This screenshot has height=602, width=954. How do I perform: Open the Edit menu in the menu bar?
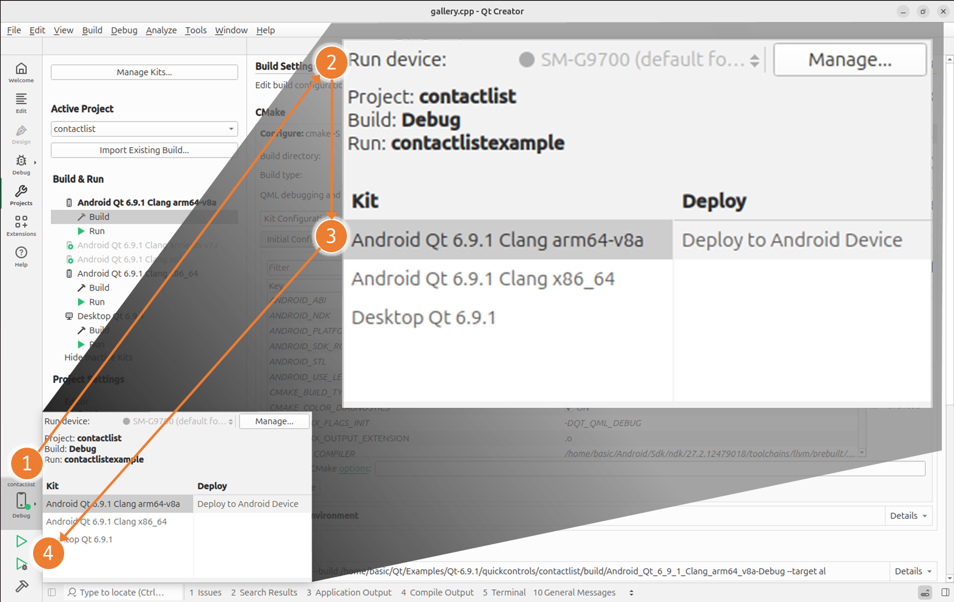[x=37, y=30]
